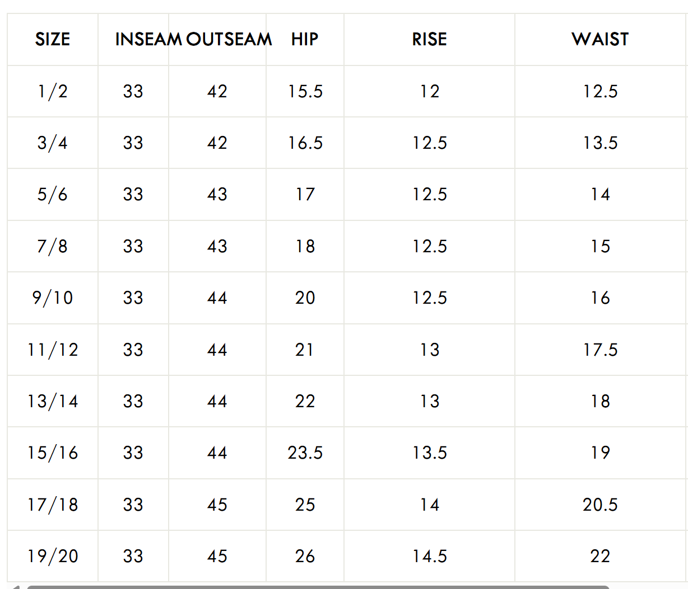688x589 pixels.
Task: Click the hip value 23.5 cell
Action: click(305, 453)
